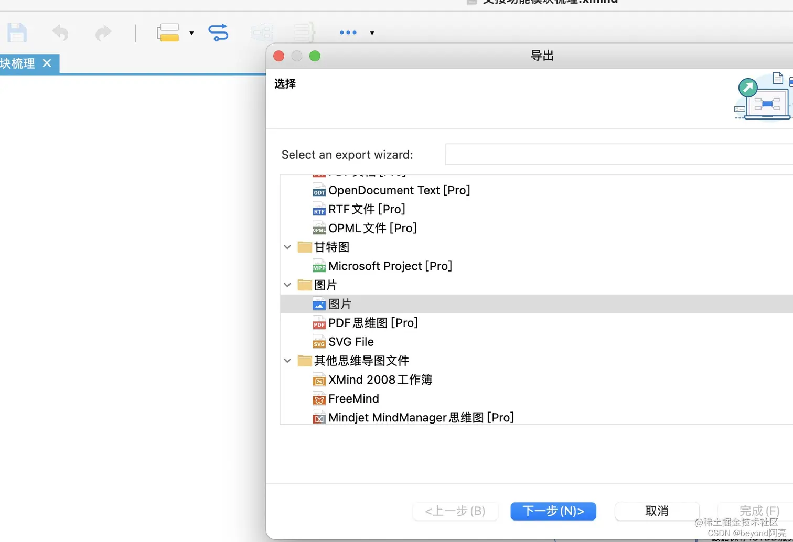Select PDF思维图 [Pro] export option

tap(373, 323)
